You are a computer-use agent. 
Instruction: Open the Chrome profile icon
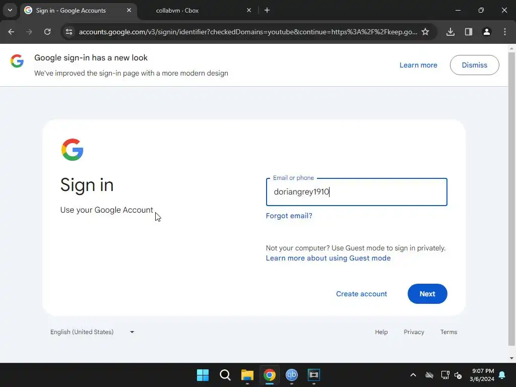pyautogui.click(x=487, y=32)
